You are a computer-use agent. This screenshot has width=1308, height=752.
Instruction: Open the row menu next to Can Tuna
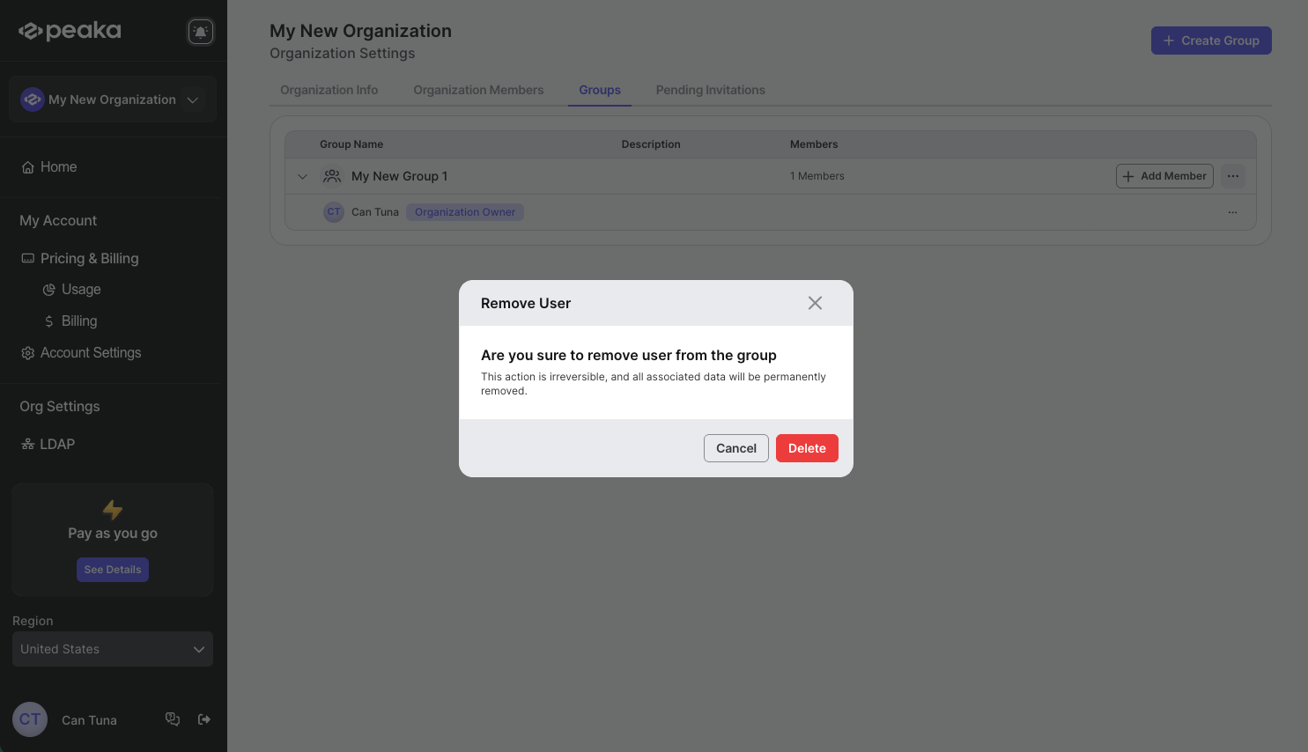(1232, 211)
